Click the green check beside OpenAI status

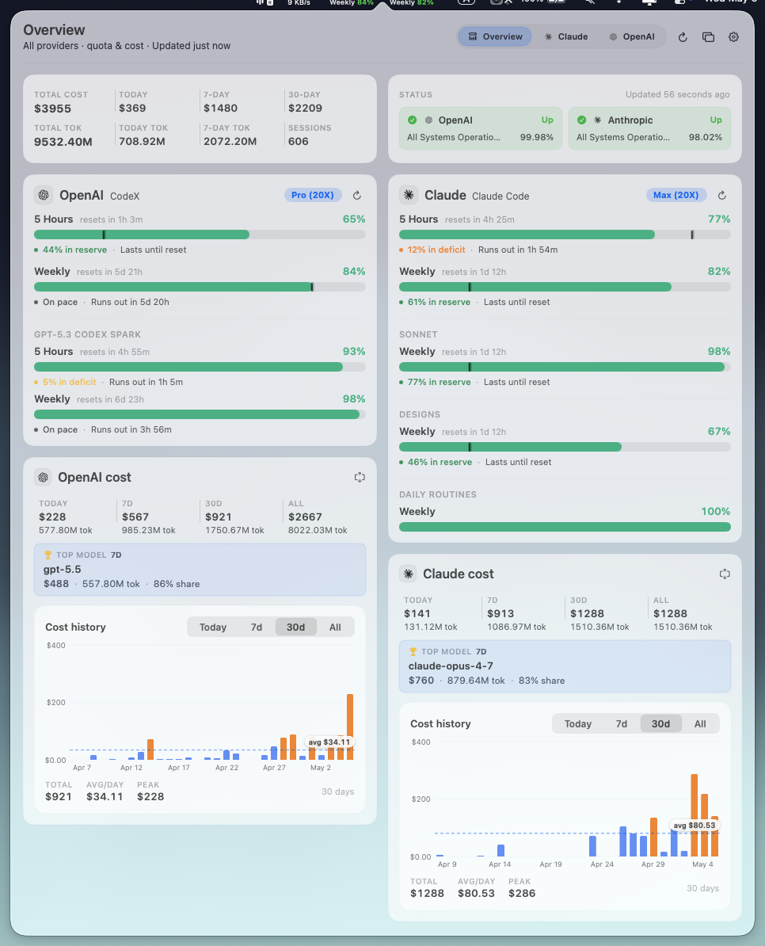[x=413, y=120]
